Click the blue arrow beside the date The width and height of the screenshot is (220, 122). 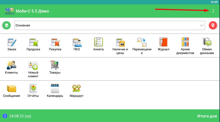pos(5,116)
